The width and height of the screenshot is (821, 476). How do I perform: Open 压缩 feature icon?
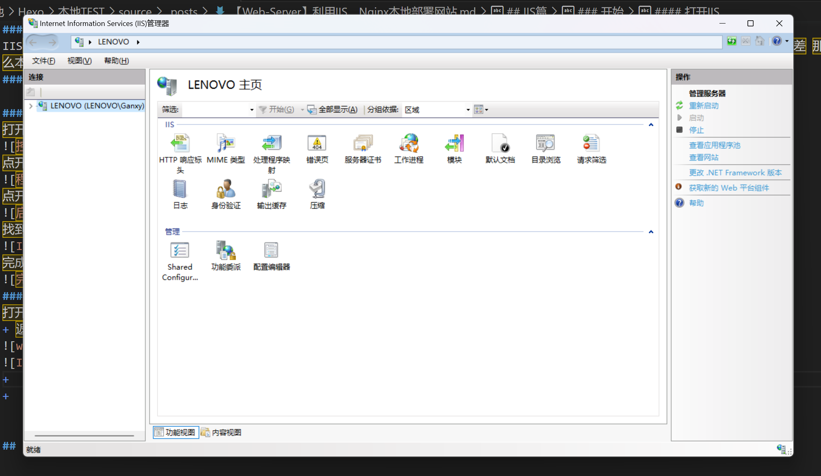click(317, 194)
